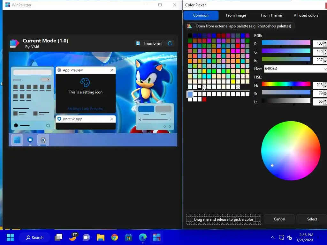Screen dimensions: 327x245
Task: Pick a color on the color wheel
Action: click(291, 151)
